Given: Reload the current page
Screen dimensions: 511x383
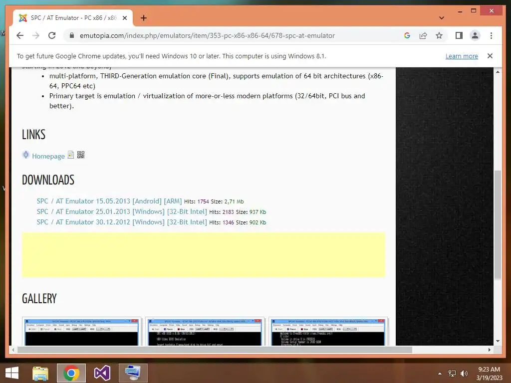Looking at the screenshot, I should click(x=52, y=35).
